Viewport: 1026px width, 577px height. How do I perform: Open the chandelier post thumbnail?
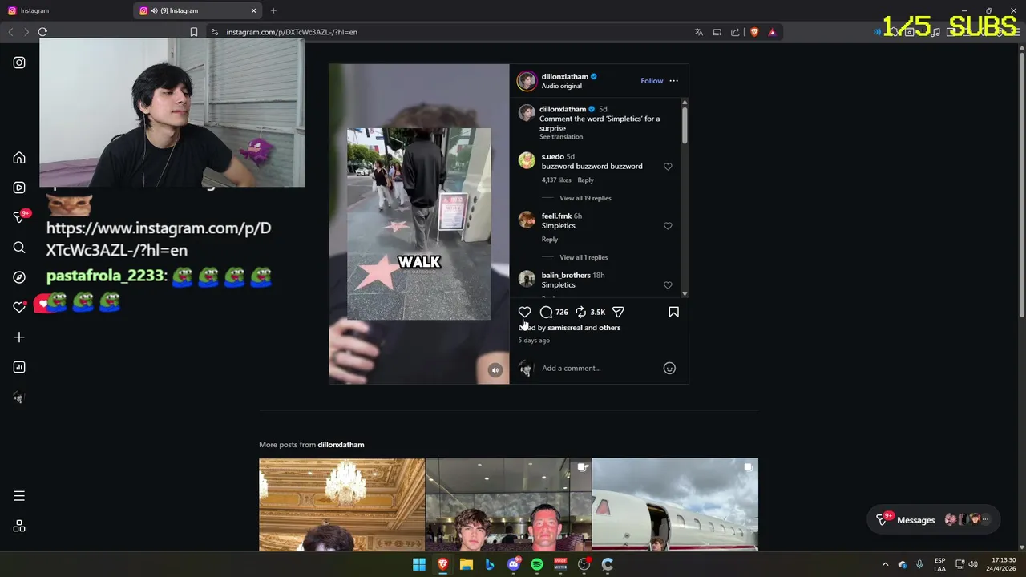pos(341,505)
